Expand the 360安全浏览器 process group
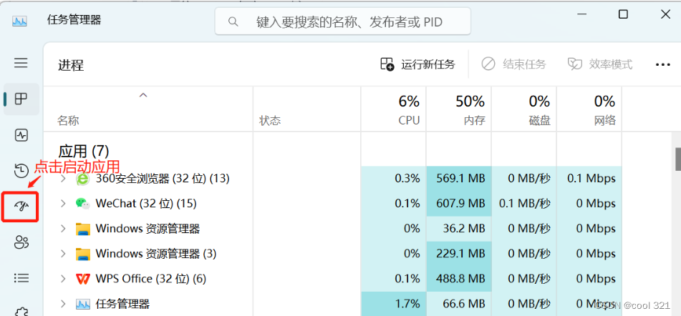 (63, 178)
